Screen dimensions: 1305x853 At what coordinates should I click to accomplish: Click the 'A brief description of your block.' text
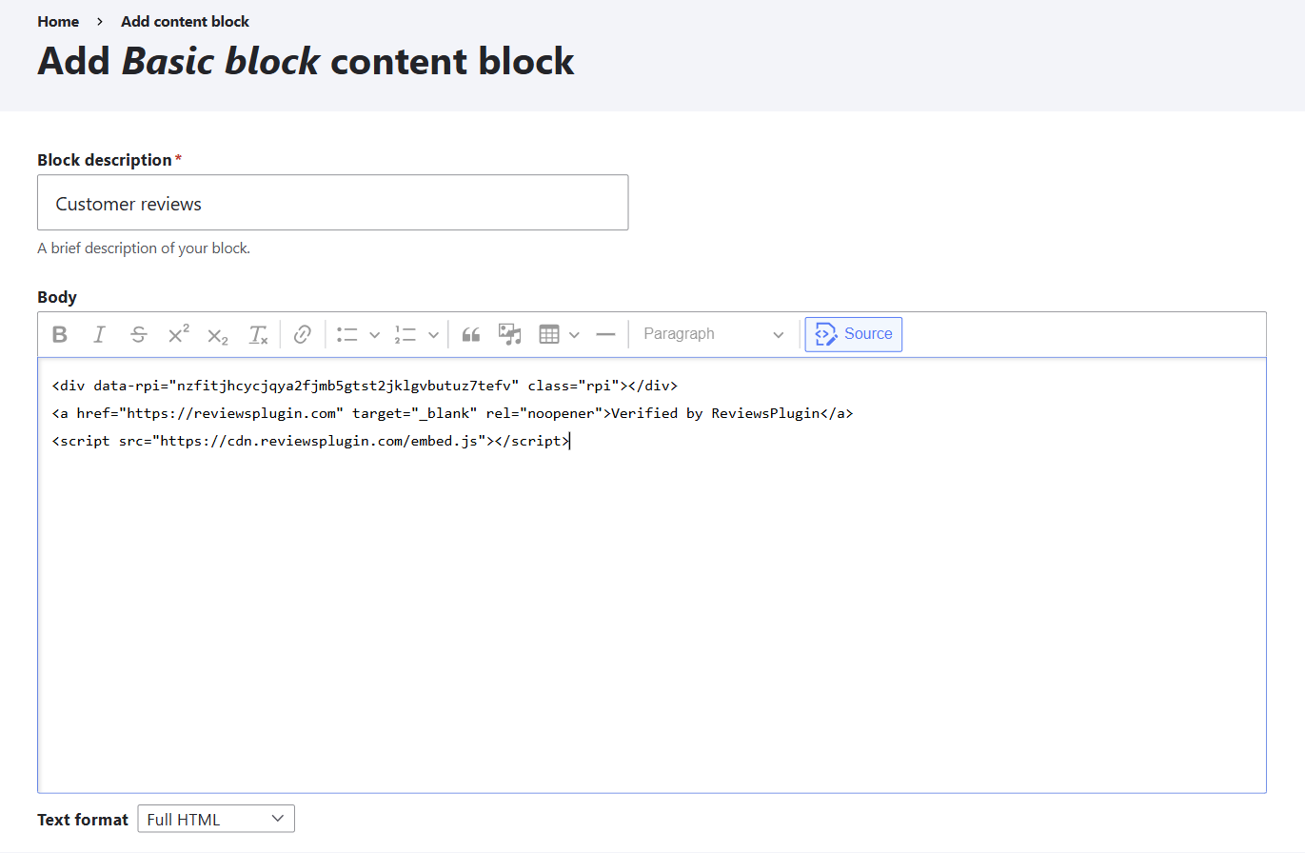[x=144, y=248]
